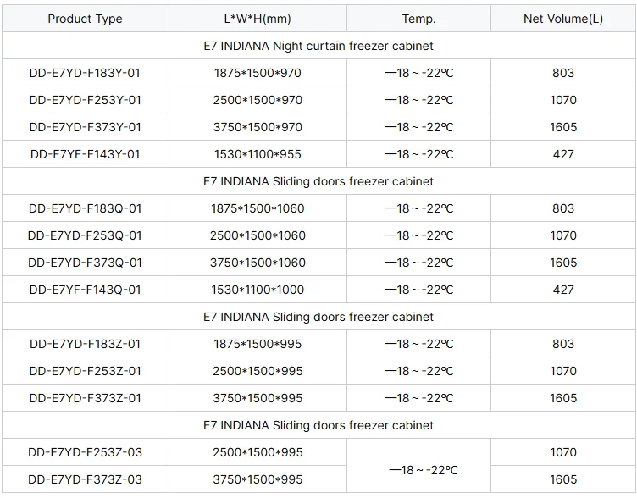Image resolution: width=637 pixels, height=498 pixels.
Task: Click the 1530*1100*1000 dimensions cell
Action: 258,289
